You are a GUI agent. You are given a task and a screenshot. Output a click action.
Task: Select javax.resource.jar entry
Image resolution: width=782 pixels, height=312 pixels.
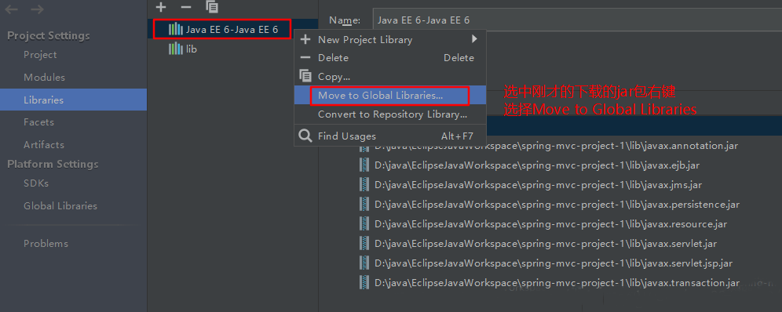550,224
